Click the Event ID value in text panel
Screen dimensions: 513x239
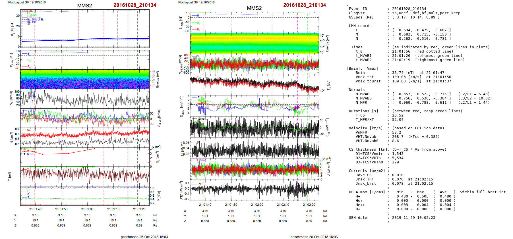(409, 9)
